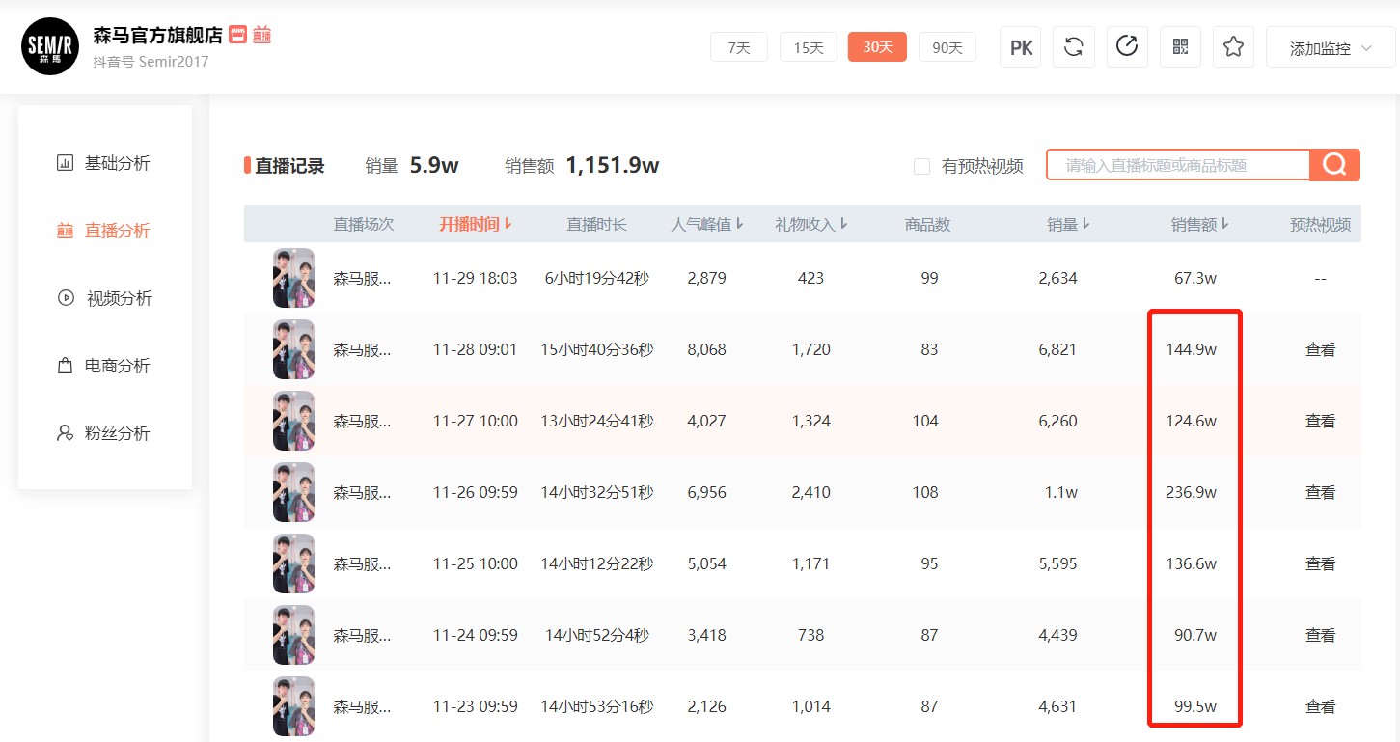Sort by 人气峰值 column

click(x=707, y=224)
